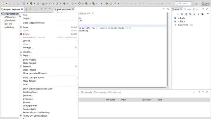Click the Debug bug toolbar icon
Viewport: 211px width, 119px height.
(73, 4)
